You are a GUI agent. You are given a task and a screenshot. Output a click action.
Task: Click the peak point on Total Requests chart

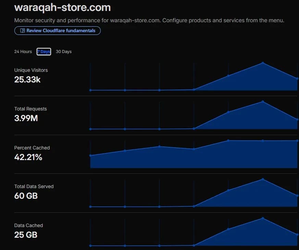(263, 102)
